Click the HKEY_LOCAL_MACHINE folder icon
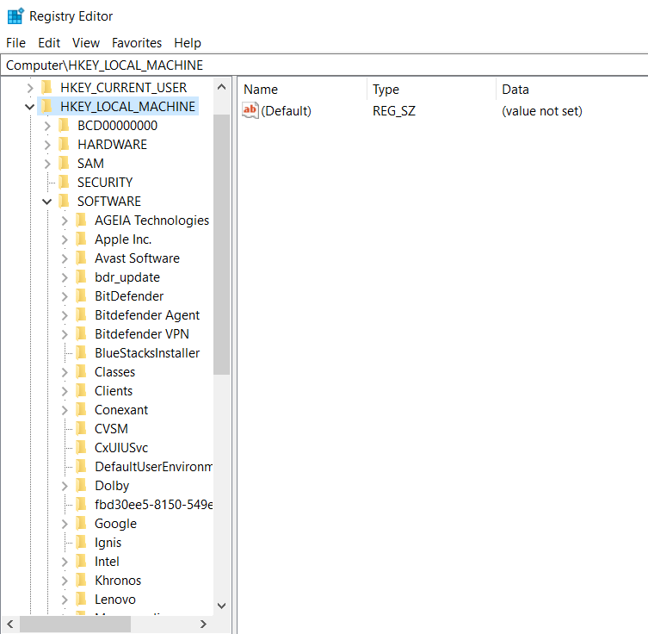The width and height of the screenshot is (648, 634). tap(46, 106)
